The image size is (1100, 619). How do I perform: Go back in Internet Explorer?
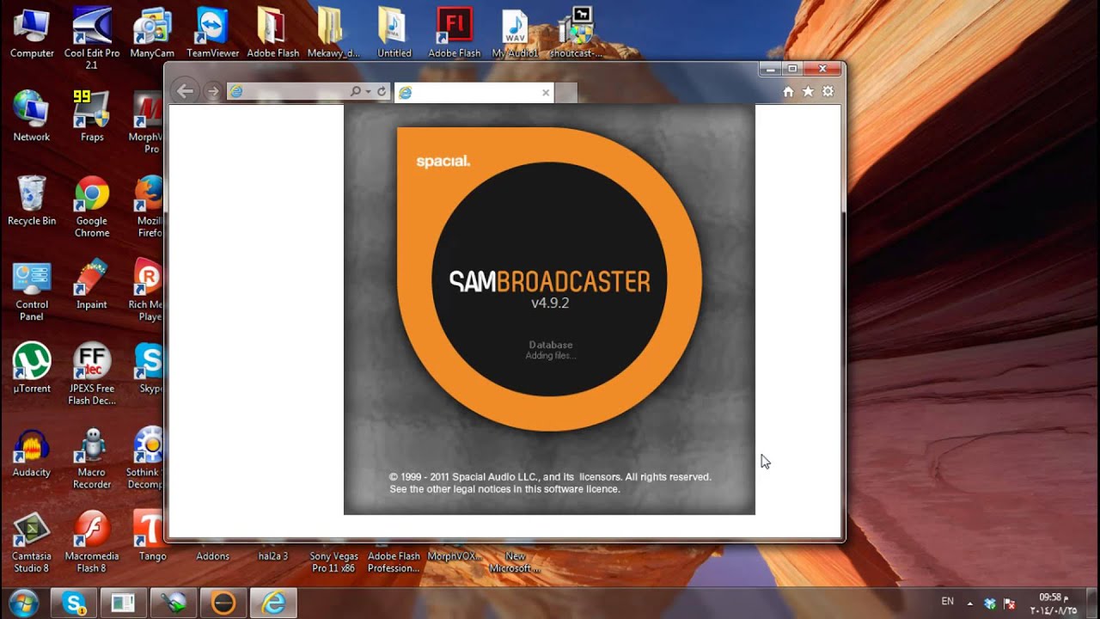tap(184, 91)
